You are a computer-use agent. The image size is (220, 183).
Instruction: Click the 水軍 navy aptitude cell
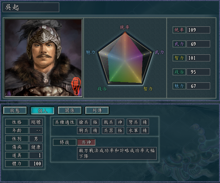pos(133,130)
